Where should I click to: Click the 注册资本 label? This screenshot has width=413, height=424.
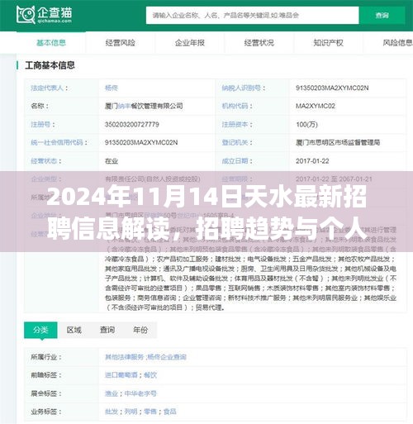(x=235, y=124)
